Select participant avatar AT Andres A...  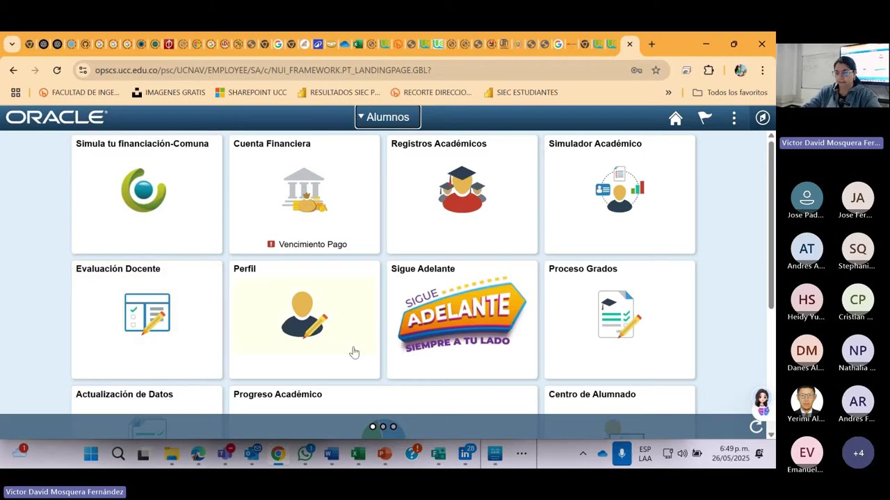pyautogui.click(x=807, y=249)
